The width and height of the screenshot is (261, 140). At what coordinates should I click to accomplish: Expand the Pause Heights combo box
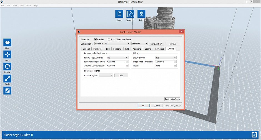coord(106,75)
